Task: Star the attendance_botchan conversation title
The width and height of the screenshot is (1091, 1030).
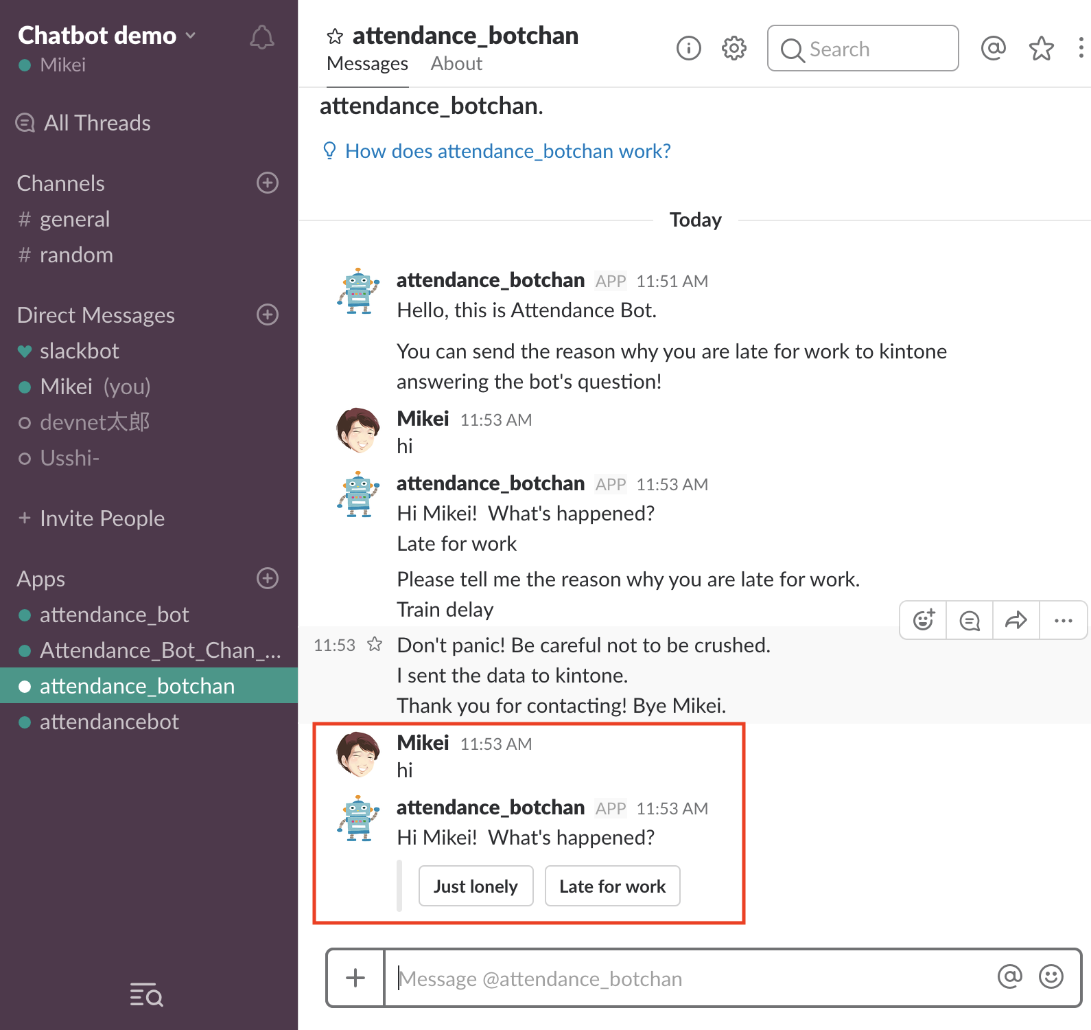Action: coord(335,36)
